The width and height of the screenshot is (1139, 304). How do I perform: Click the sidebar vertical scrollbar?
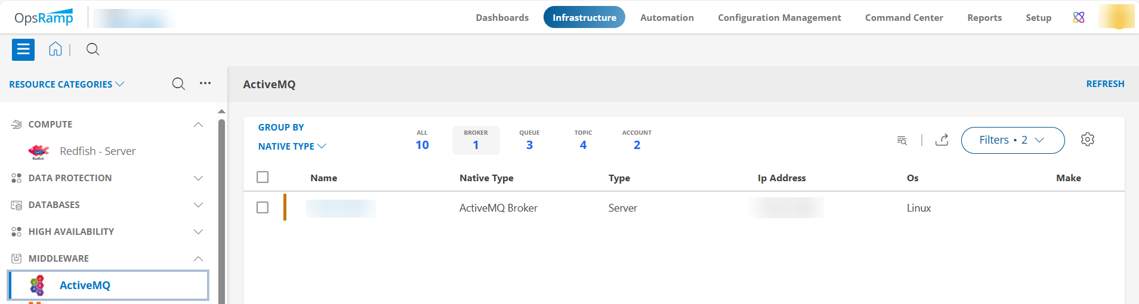tap(221, 212)
